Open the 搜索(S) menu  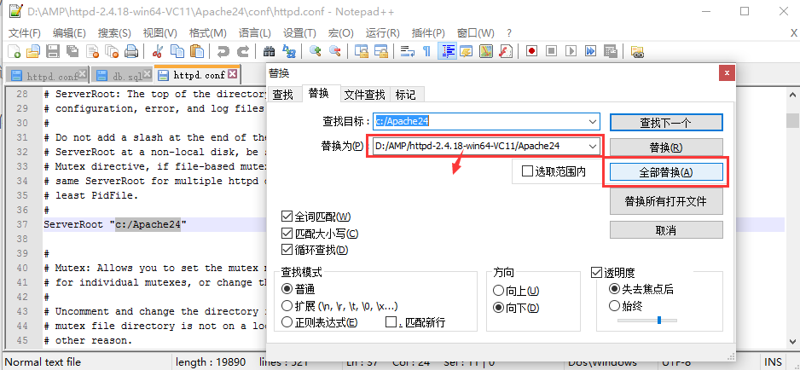[114, 33]
